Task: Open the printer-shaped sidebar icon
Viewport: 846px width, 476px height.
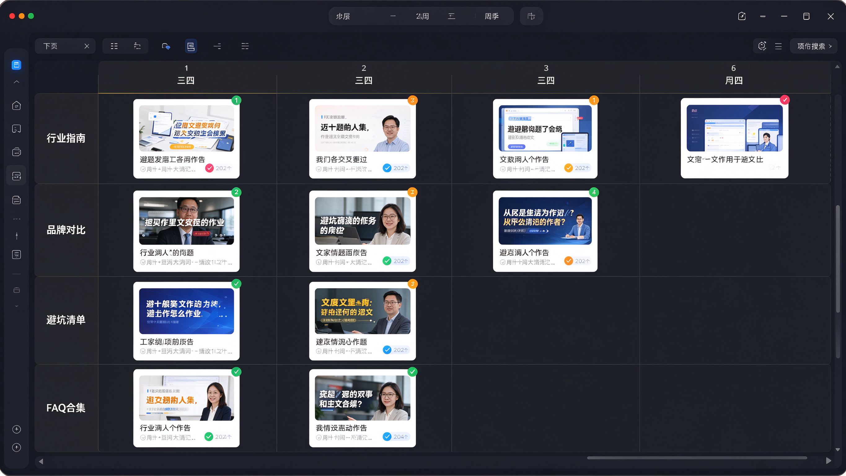Action: (16, 152)
